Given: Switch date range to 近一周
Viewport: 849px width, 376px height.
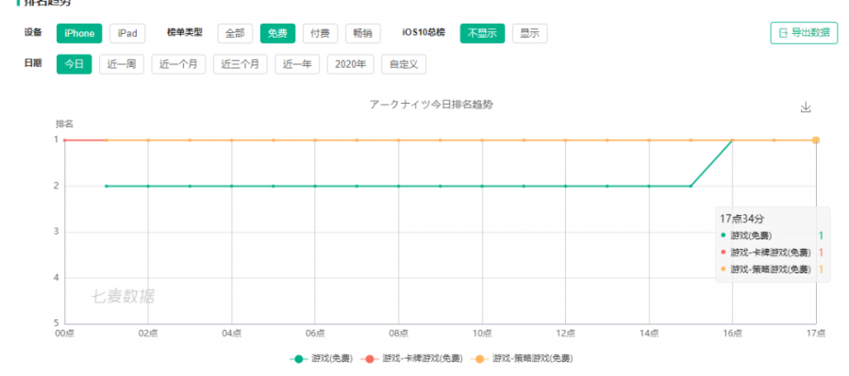Looking at the screenshot, I should click(122, 64).
